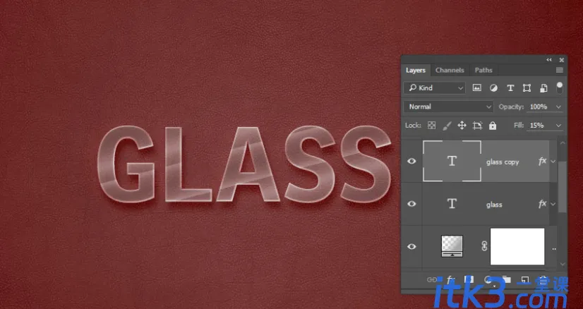Lock all attributes padlock icon
Viewport: 583px width, 309px height.
[x=493, y=126]
